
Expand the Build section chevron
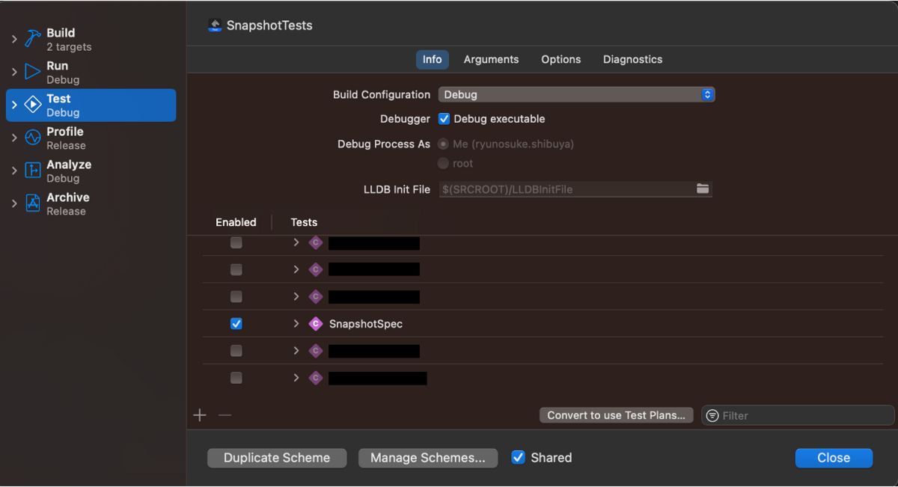pos(14,39)
